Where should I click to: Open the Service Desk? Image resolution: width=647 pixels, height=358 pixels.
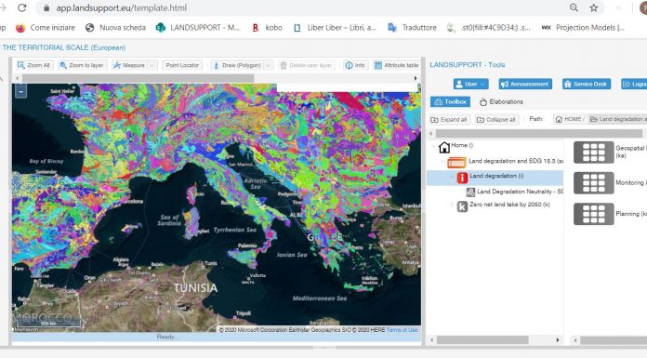click(x=587, y=84)
